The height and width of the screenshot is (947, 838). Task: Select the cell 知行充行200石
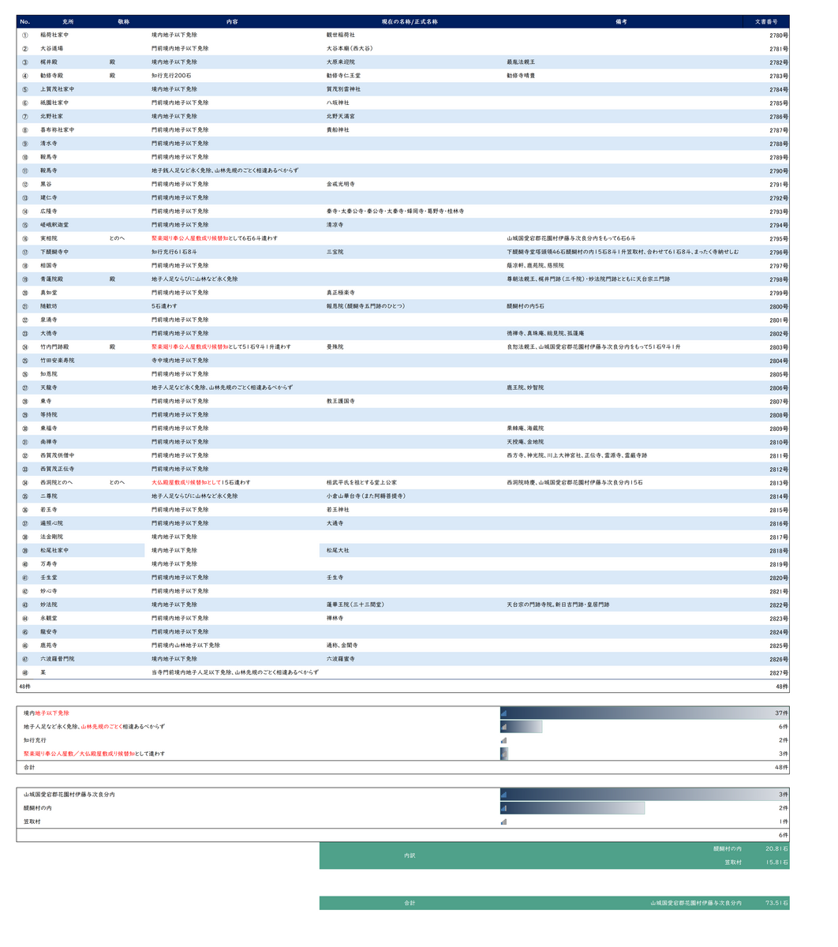(x=173, y=76)
